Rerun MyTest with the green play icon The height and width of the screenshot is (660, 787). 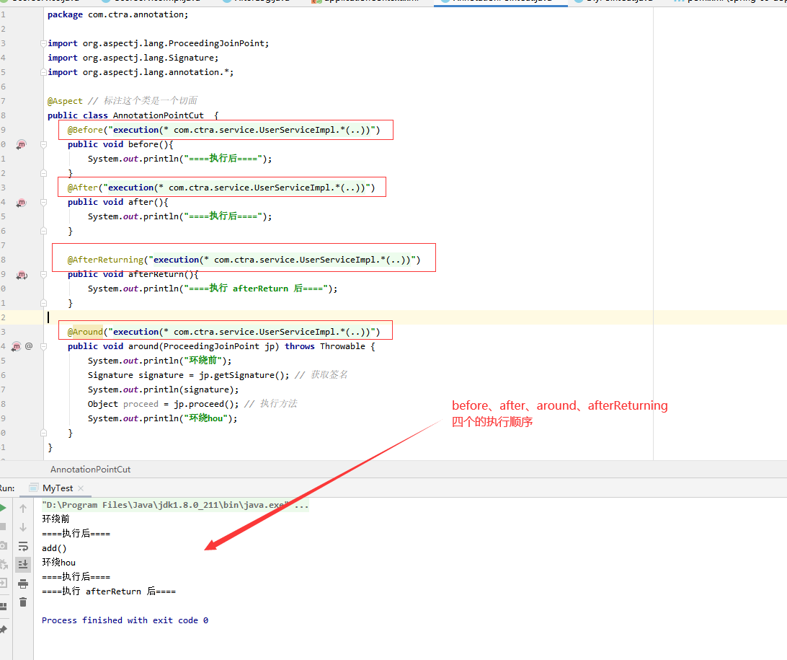coord(2,509)
